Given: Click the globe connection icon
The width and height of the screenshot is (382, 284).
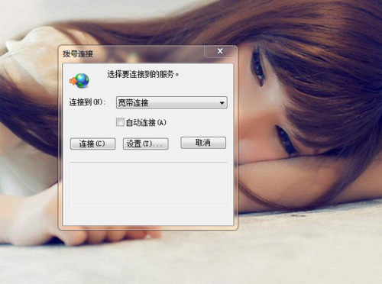Looking at the screenshot, I should point(79,81).
